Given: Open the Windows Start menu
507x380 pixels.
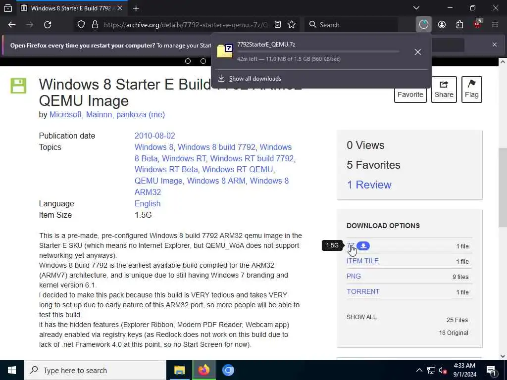Looking at the screenshot, I should pyautogui.click(x=12, y=370).
